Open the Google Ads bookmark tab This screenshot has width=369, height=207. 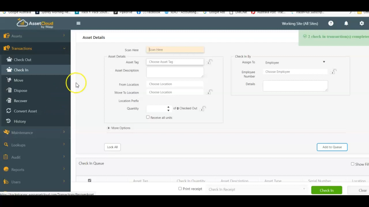coord(217,12)
